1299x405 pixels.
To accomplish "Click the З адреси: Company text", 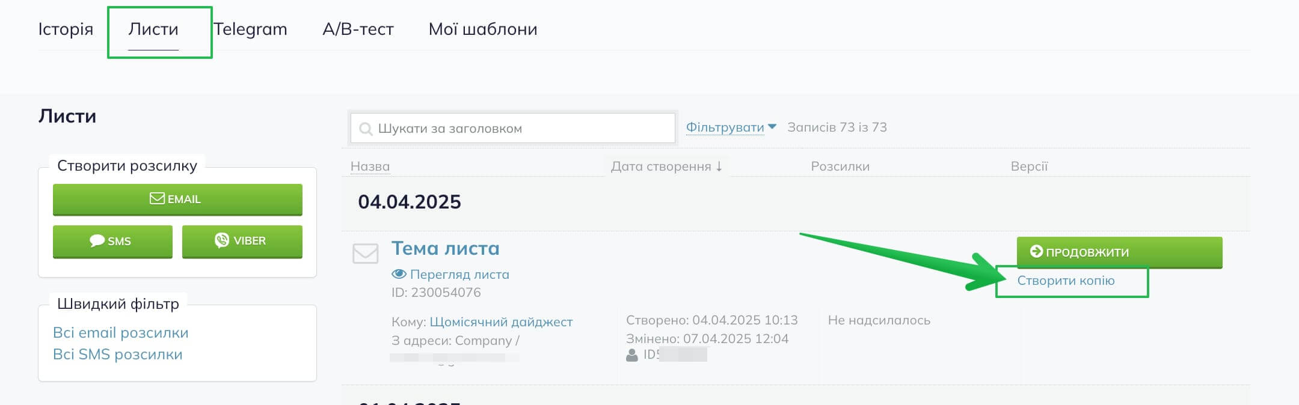I will click(455, 341).
